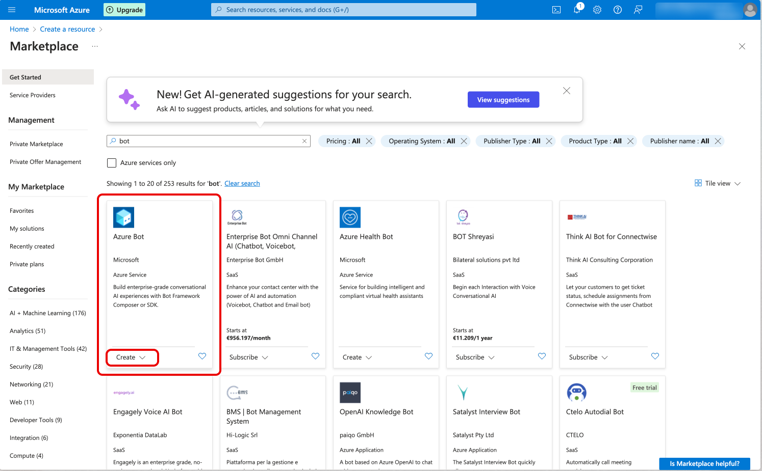Screen dimensions: 762x471
Task: Open the Azure Bot card title
Action: [129, 237]
